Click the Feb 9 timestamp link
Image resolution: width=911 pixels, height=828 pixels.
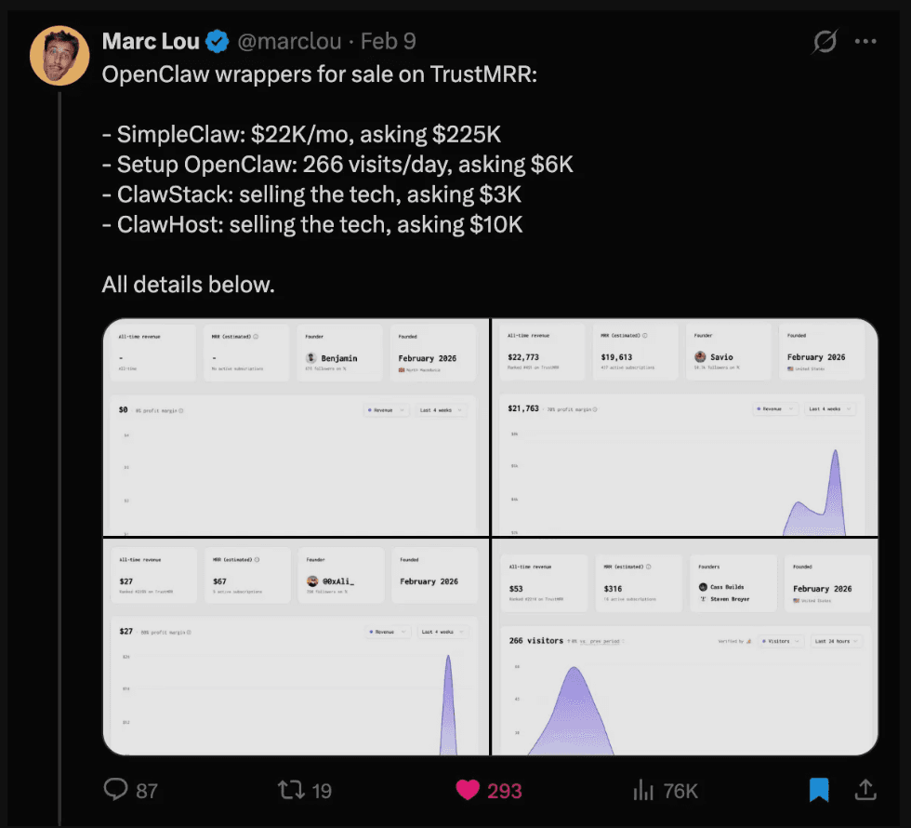click(388, 41)
